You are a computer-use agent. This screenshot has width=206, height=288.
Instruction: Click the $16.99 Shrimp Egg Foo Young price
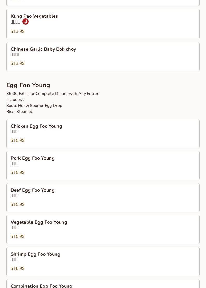click(x=18, y=268)
